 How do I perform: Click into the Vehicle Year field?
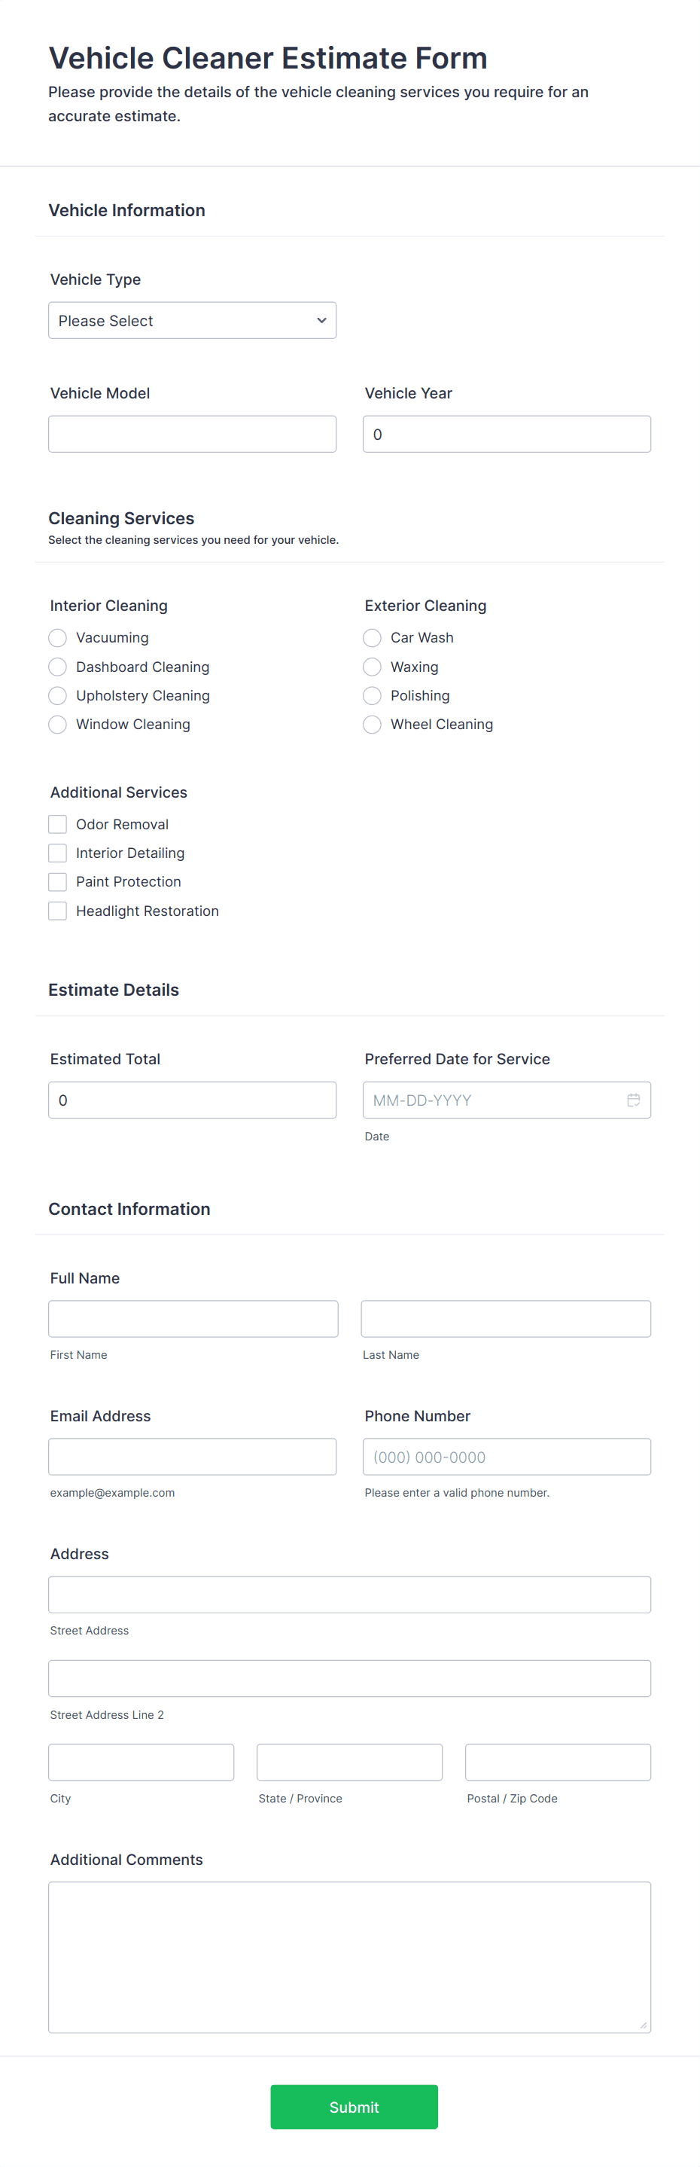click(507, 434)
